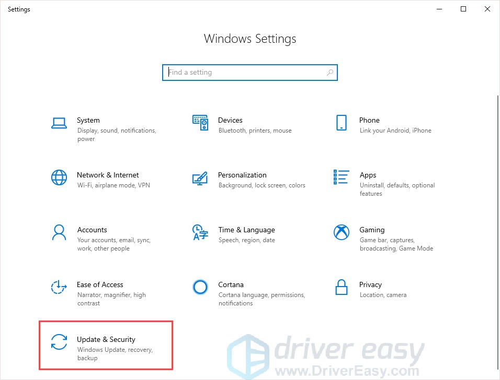Select the Accounts person icon

[x=59, y=232]
